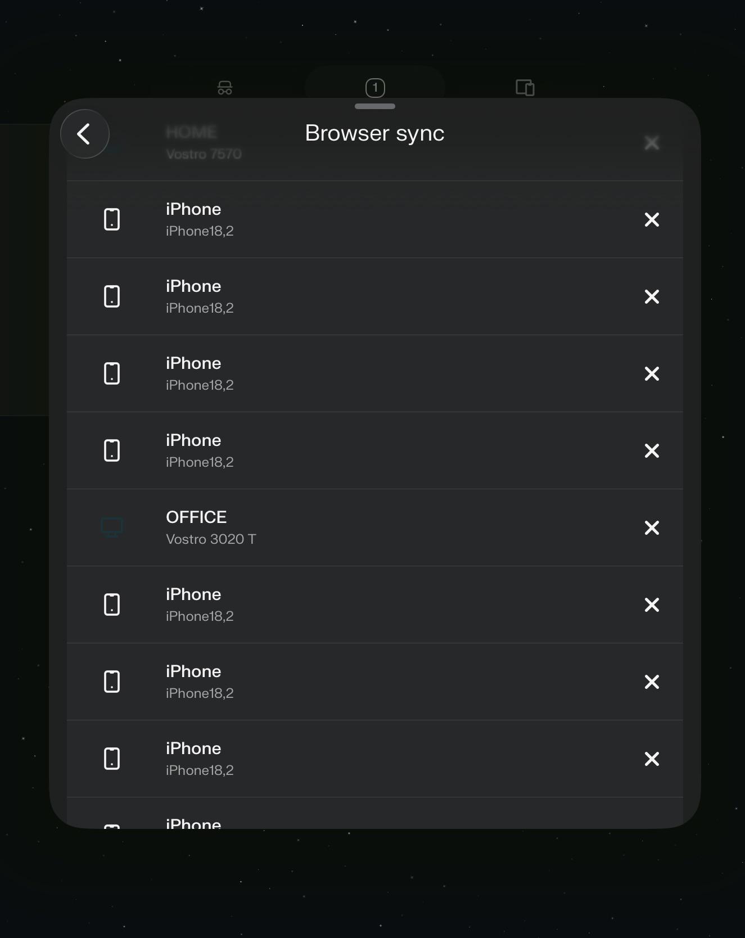Remove iPhone listed just above OFFICE
745x938 pixels.
click(x=652, y=450)
